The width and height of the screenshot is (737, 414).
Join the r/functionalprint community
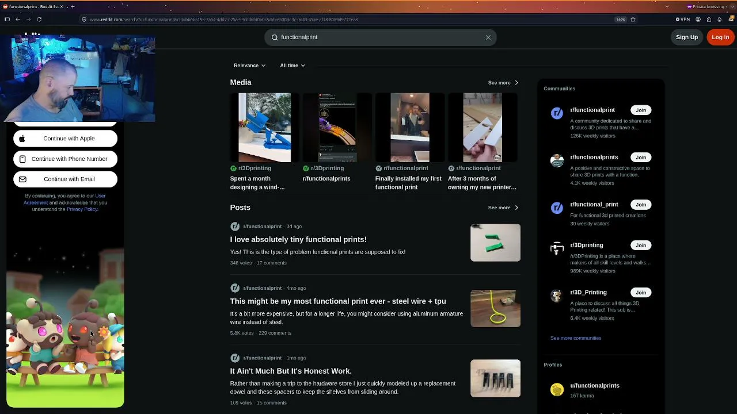[x=641, y=110]
